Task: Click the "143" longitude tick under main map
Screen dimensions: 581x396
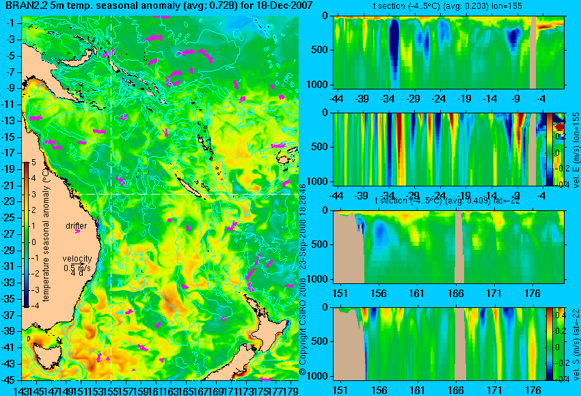Action: pos(21,391)
